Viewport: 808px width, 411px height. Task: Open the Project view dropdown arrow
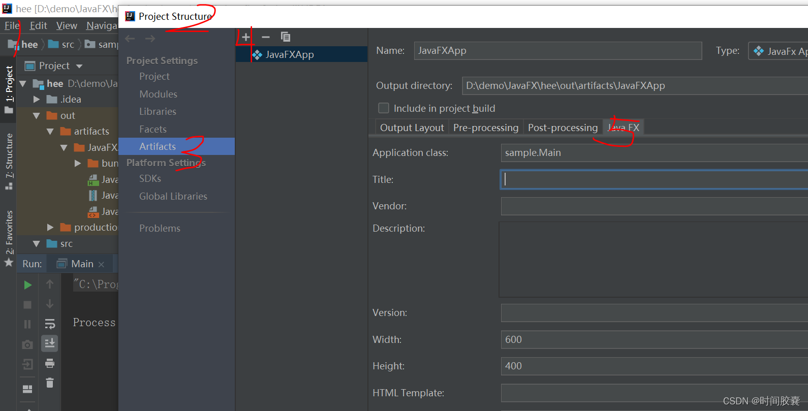click(79, 66)
